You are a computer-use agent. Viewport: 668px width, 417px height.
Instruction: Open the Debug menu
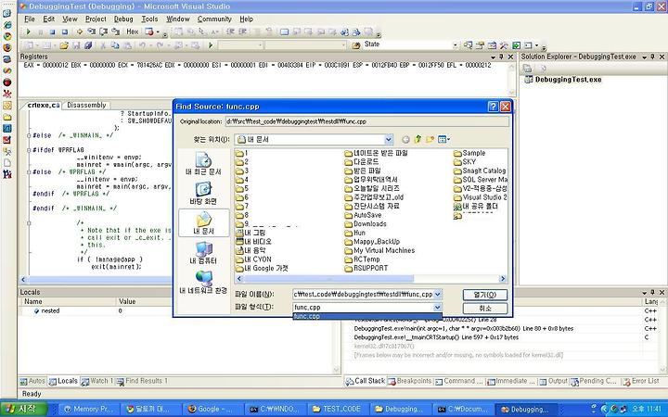(x=123, y=19)
